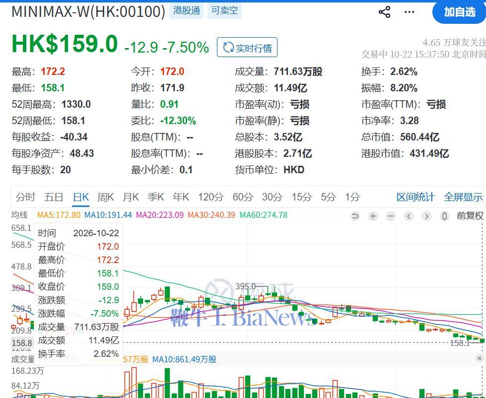Open the three-dot more options menu
486x398 pixels.
409,12
